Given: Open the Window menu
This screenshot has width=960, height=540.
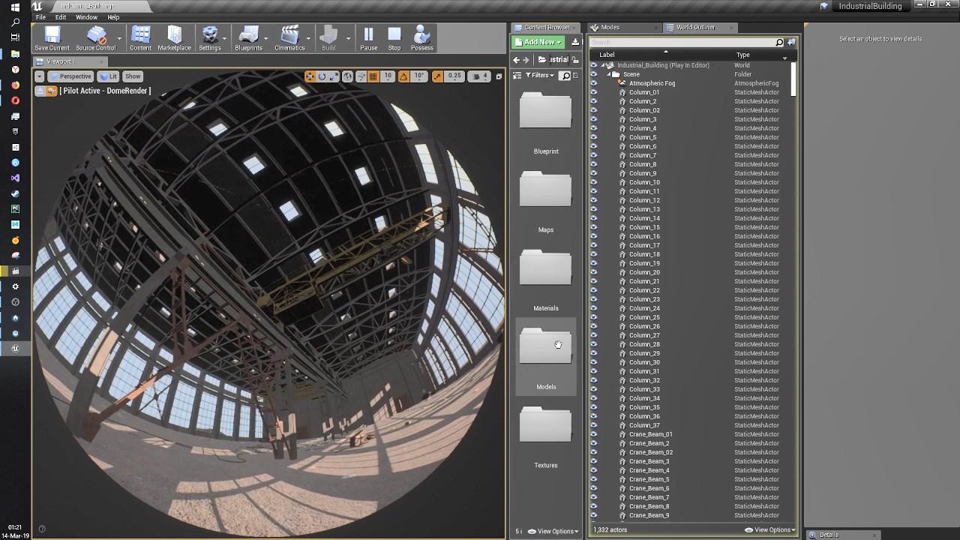Looking at the screenshot, I should pyautogui.click(x=86, y=17).
